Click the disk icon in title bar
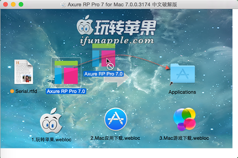Screen dimensions: 238x158 [x=63, y=5]
